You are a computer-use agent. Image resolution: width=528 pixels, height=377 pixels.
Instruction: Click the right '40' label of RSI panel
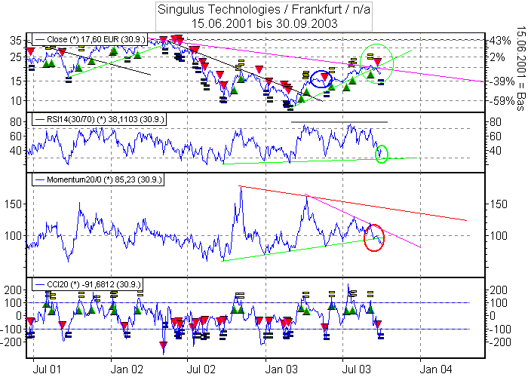coord(495,151)
